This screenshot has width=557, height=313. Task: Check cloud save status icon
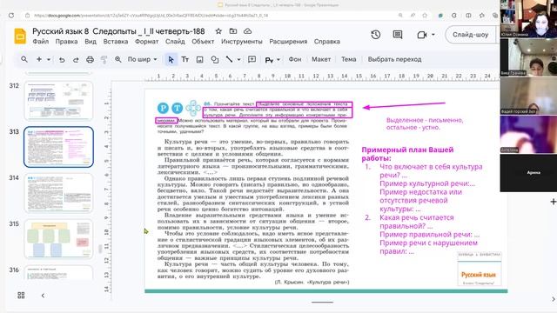click(x=247, y=31)
